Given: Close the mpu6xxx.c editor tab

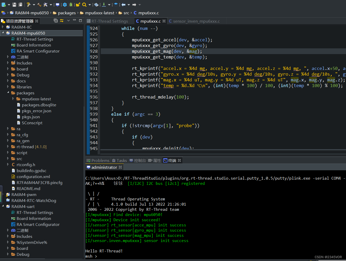Looking at the screenshot, I should point(164,21).
